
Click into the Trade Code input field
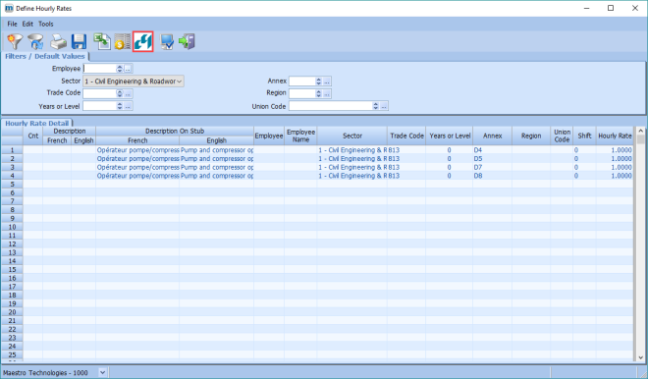coord(100,94)
